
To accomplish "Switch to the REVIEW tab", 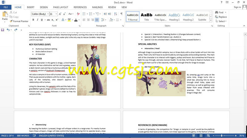I will click(112, 7).
